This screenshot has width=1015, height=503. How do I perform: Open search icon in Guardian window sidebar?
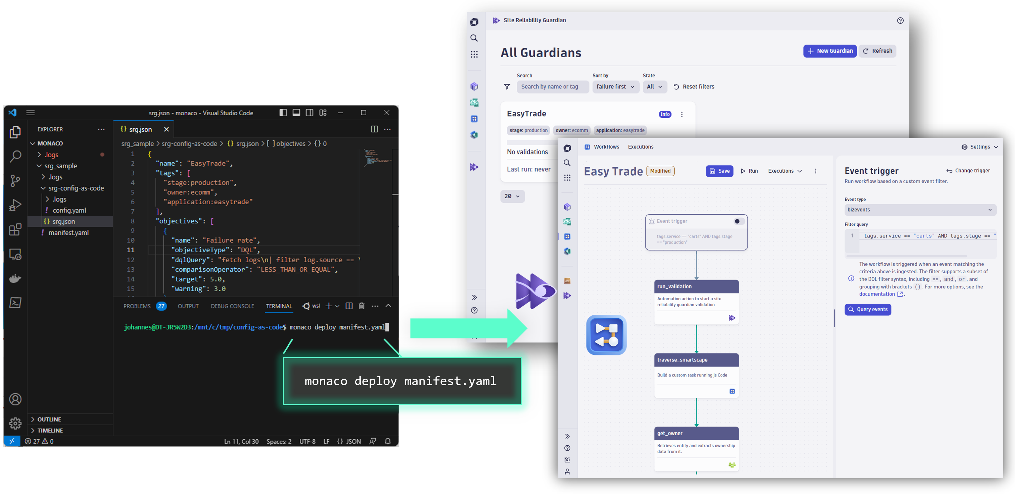pyautogui.click(x=474, y=38)
